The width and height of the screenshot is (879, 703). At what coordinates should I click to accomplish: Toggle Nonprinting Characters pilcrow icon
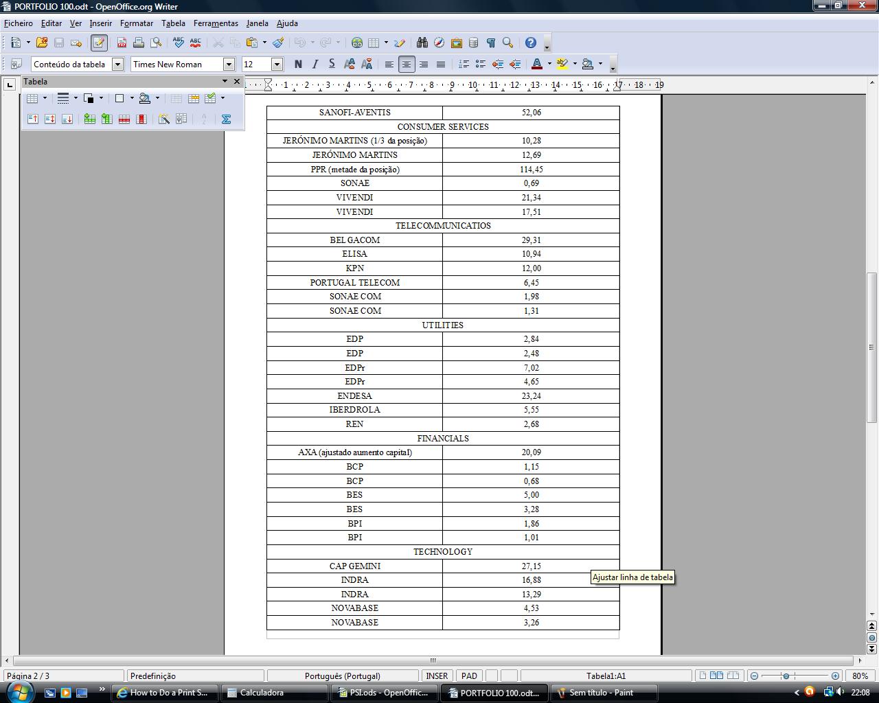click(491, 43)
